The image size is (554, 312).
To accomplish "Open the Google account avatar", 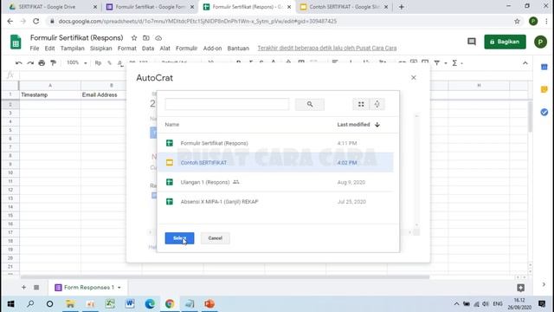I will pos(540,42).
